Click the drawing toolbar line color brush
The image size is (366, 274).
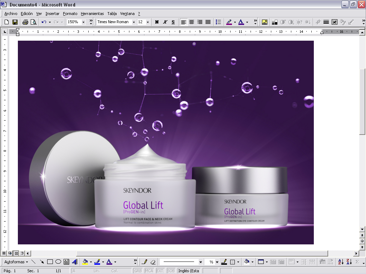tap(97, 262)
